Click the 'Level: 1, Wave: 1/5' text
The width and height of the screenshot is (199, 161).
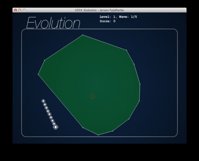click(118, 17)
